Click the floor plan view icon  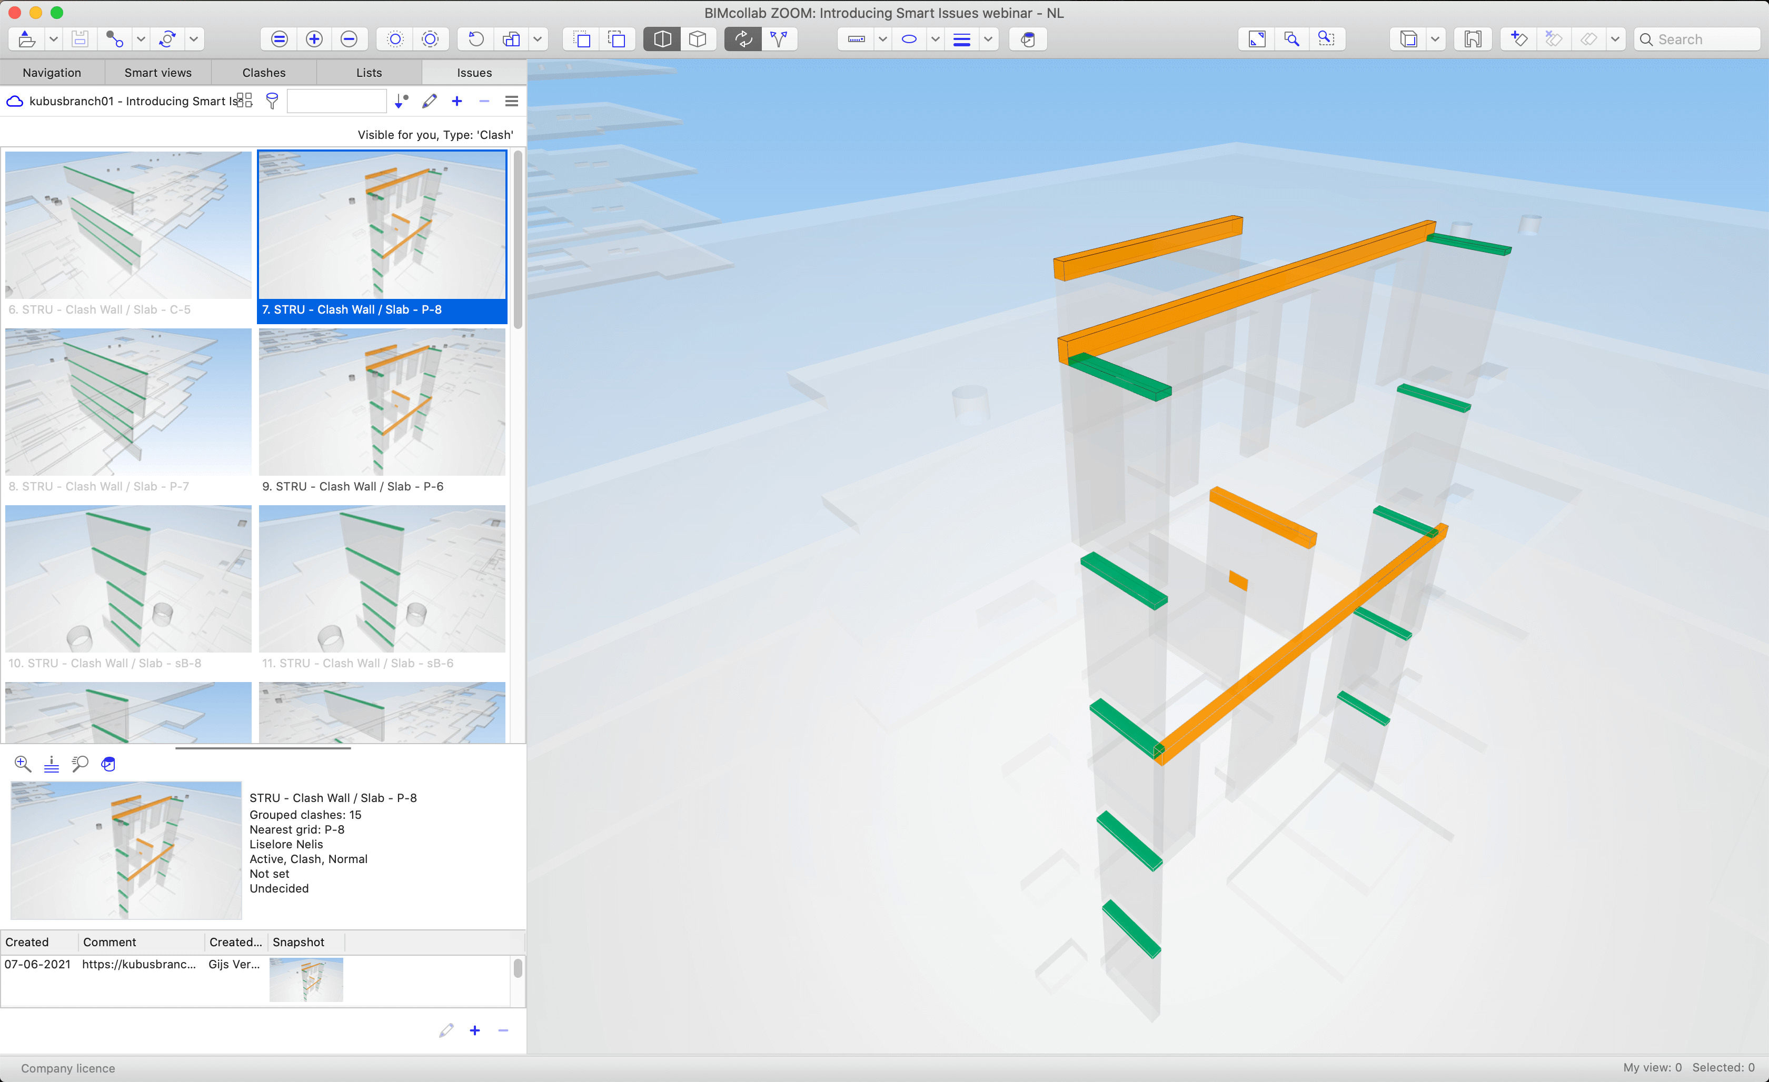click(1473, 39)
